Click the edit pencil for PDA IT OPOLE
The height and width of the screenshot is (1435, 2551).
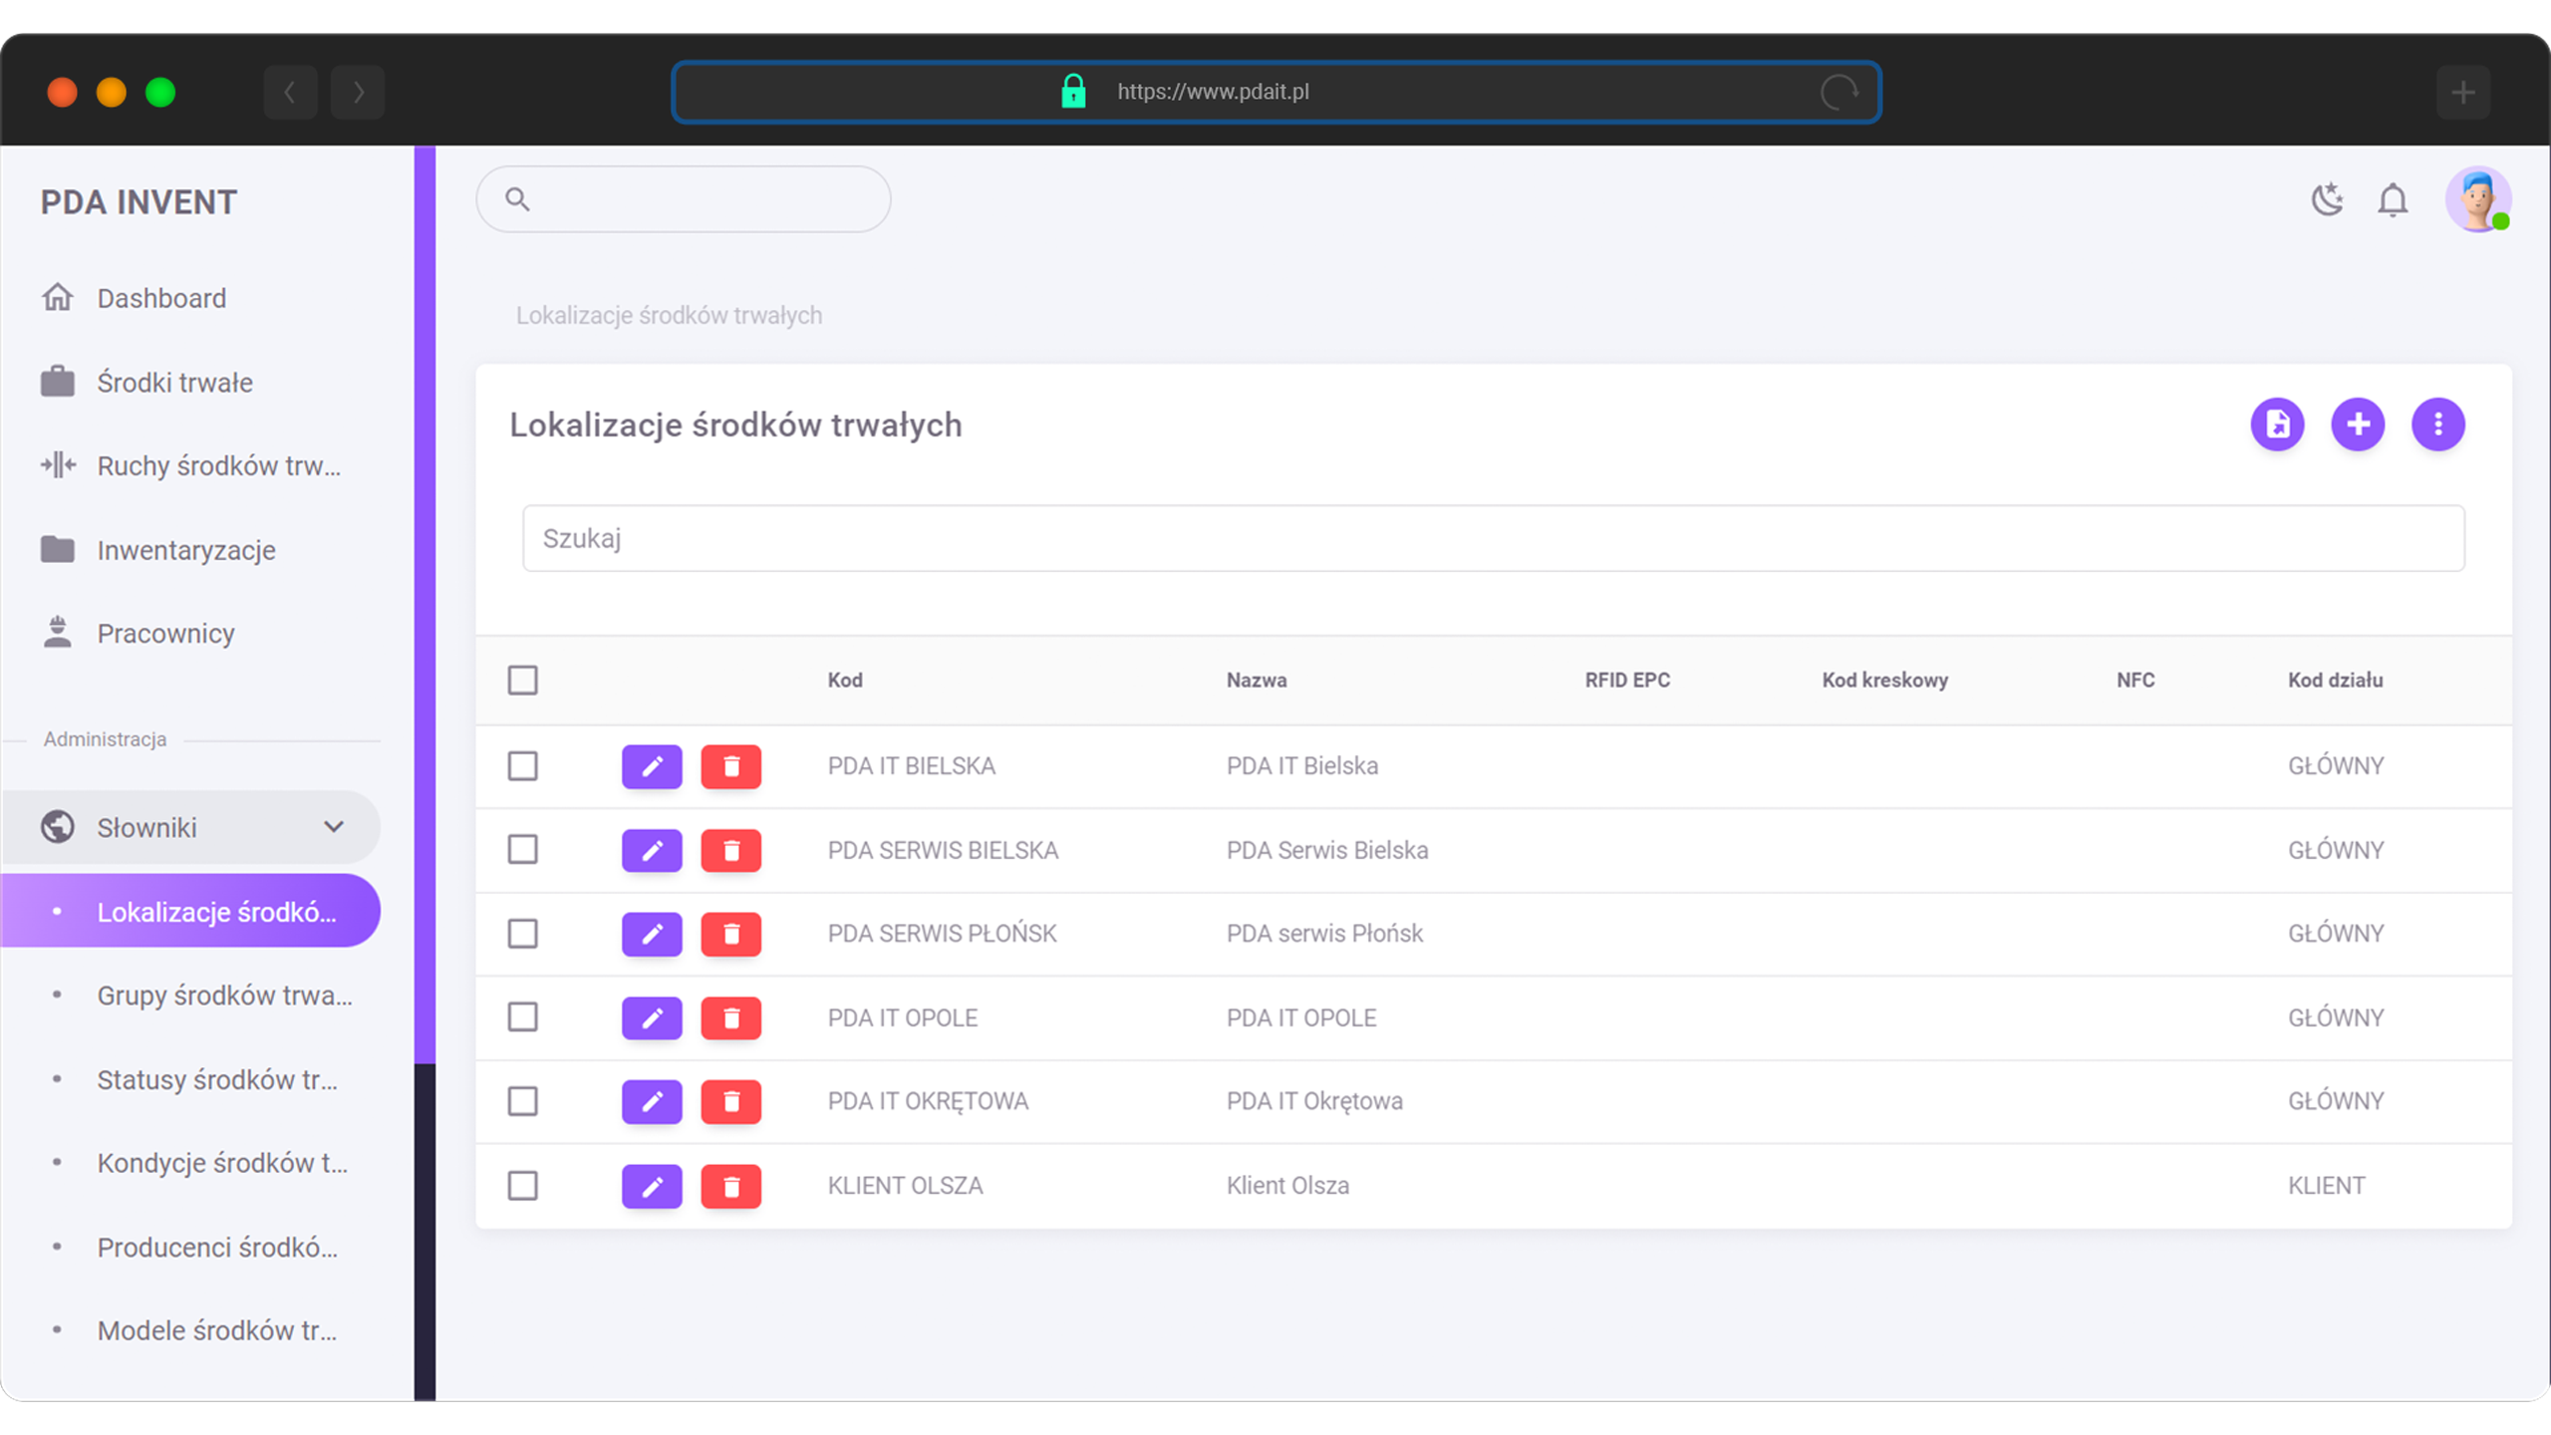tap(652, 1017)
